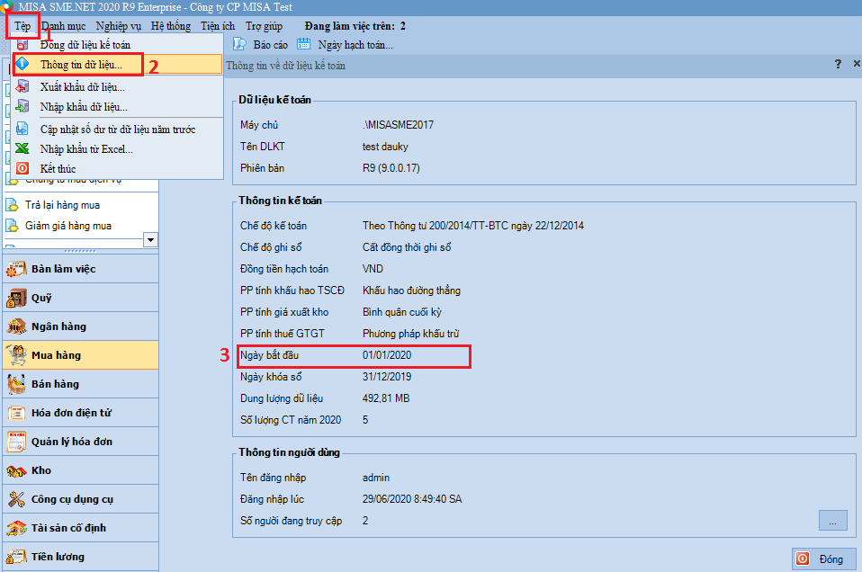Select Cập nhật số dư từ dữ liệu năm trước

(x=117, y=130)
